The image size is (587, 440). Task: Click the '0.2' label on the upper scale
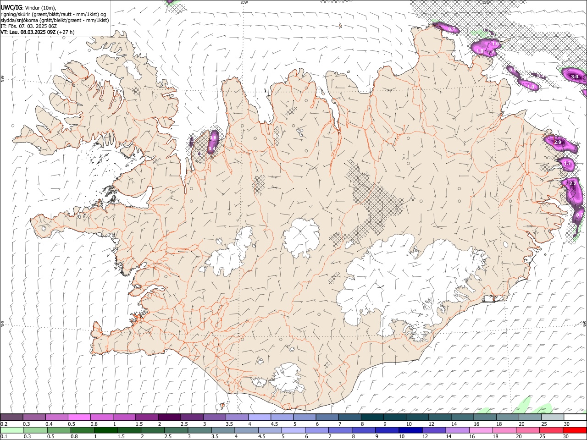(4, 424)
